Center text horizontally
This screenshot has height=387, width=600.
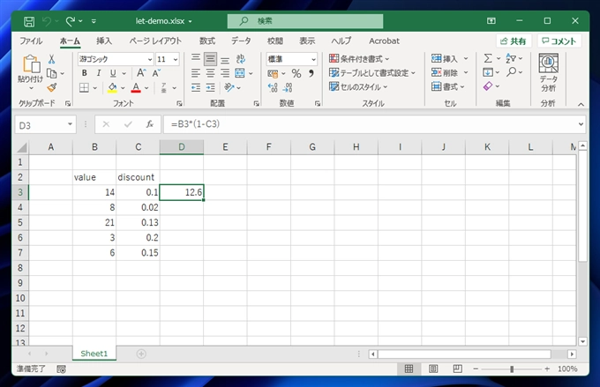coord(211,73)
